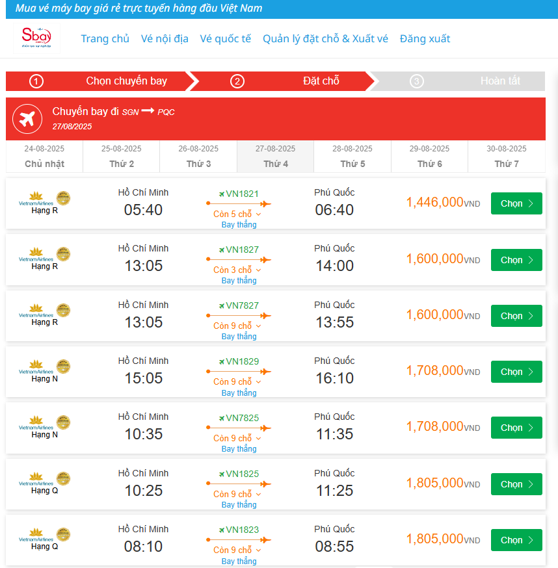The height and width of the screenshot is (568, 558).
Task: Select the 28-08-2025 Thứ 5 date tab
Action: tap(352, 157)
